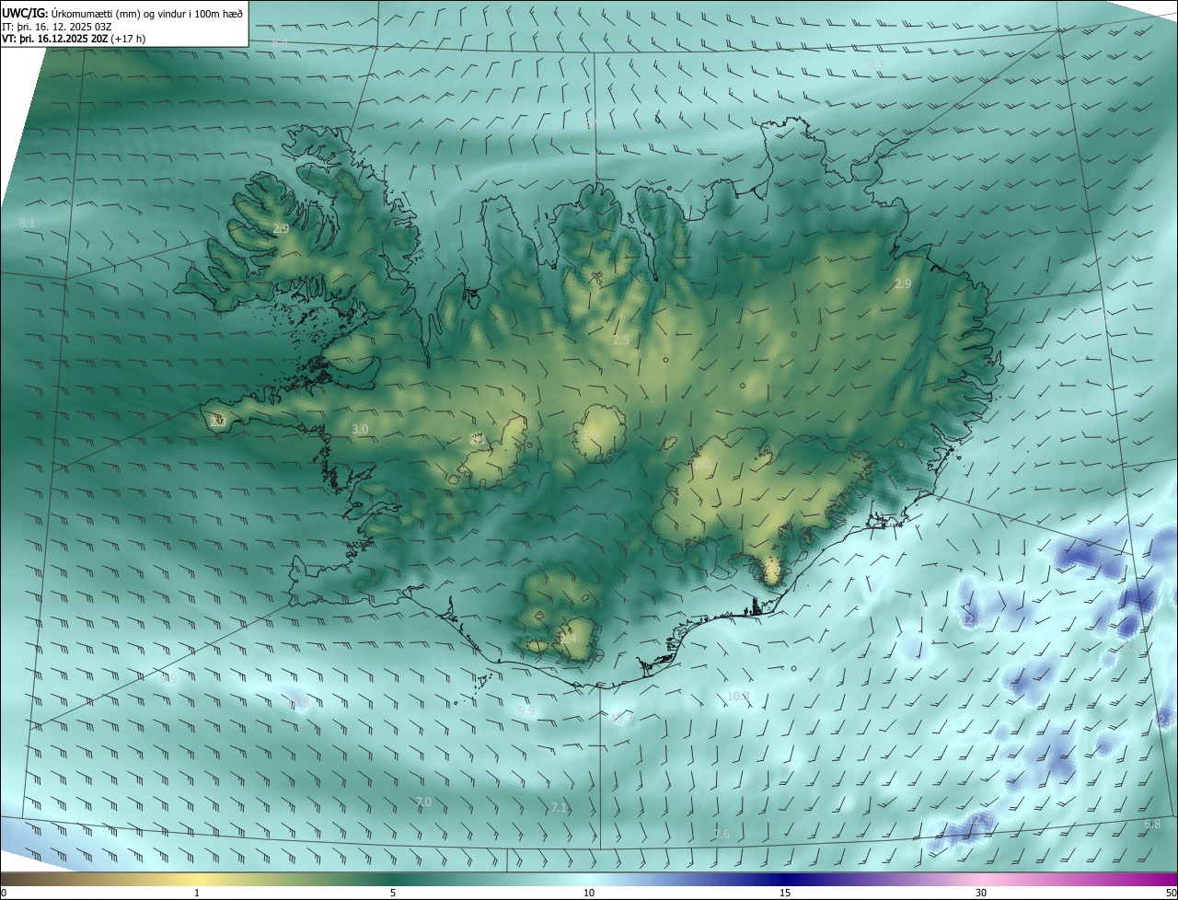The image size is (1178, 900).
Task: Click the pink color bar segment above 30
Action: (x=981, y=879)
